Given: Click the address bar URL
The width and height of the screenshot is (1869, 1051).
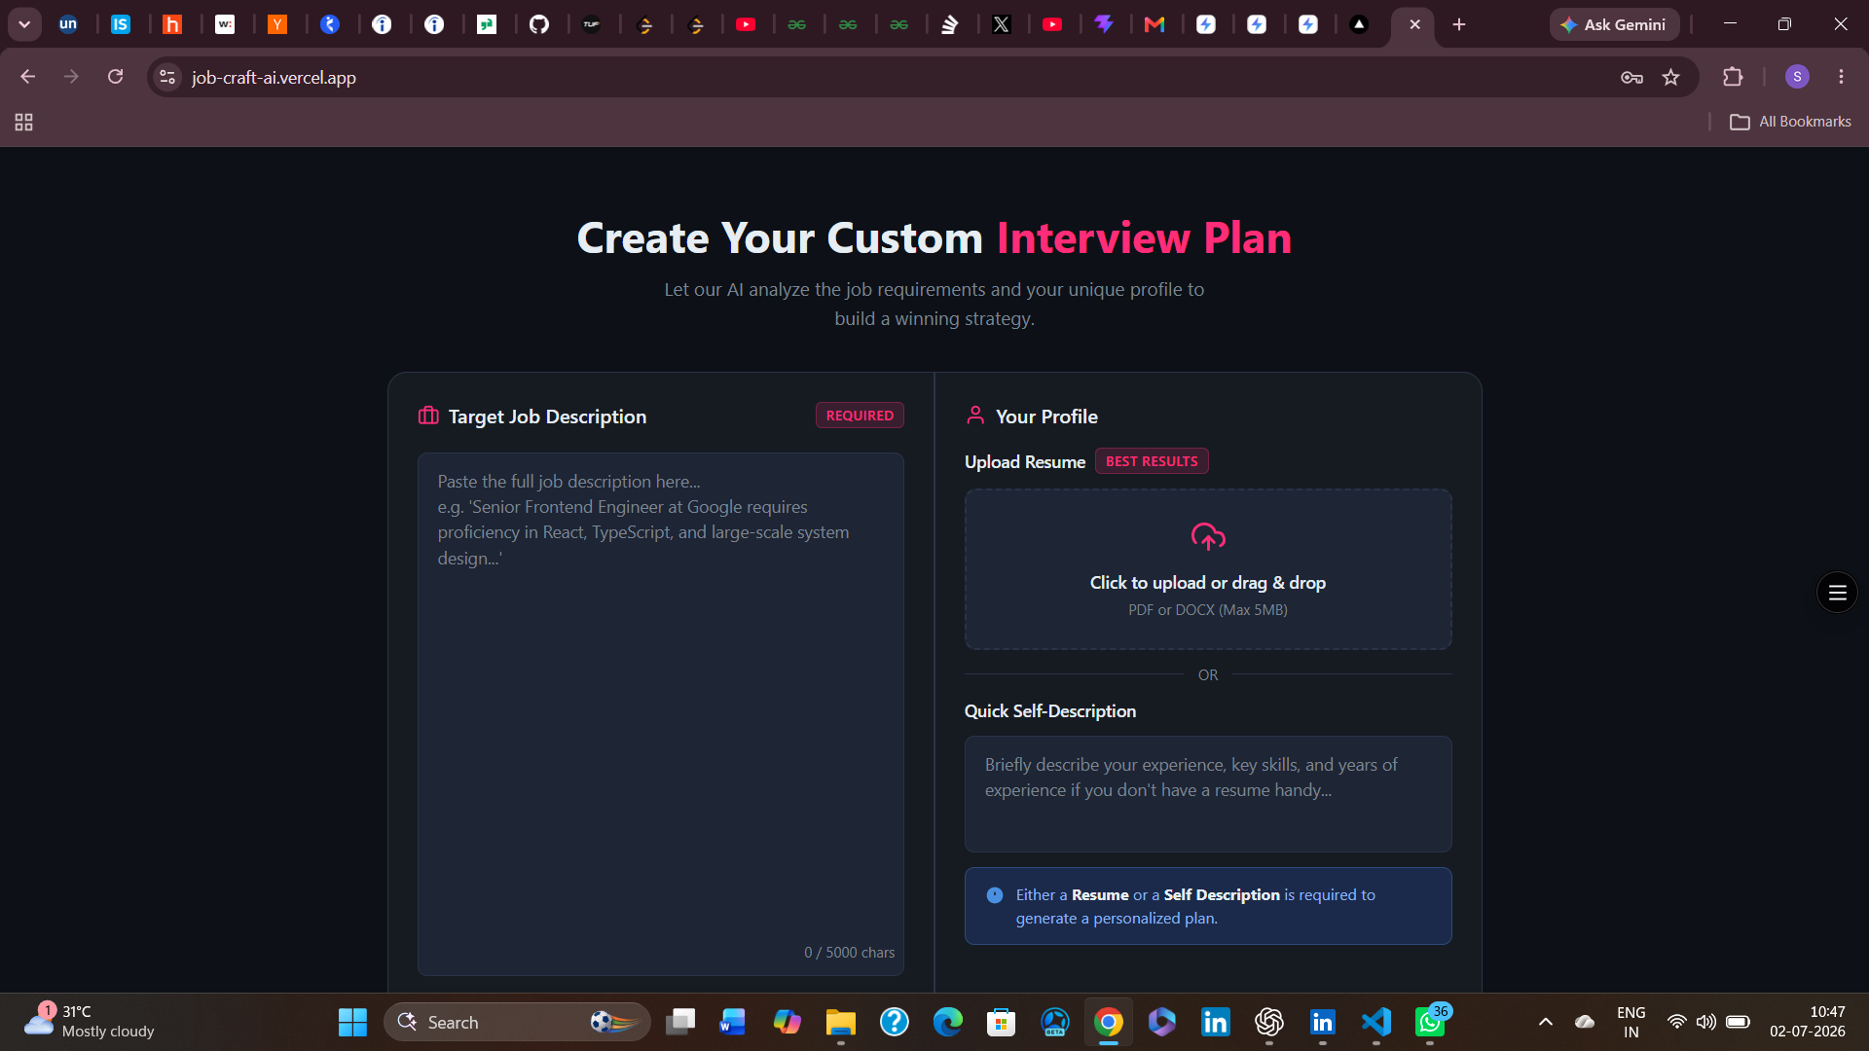Looking at the screenshot, I should click(274, 77).
